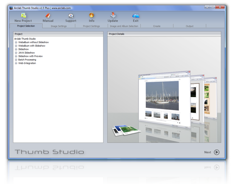This screenshot has height=190, width=235.
Task: Select Webalbum without Slideshow item
Action: 33,42
